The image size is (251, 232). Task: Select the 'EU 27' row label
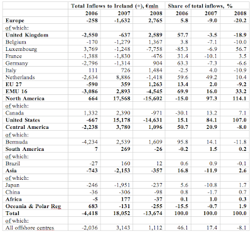(14, 84)
